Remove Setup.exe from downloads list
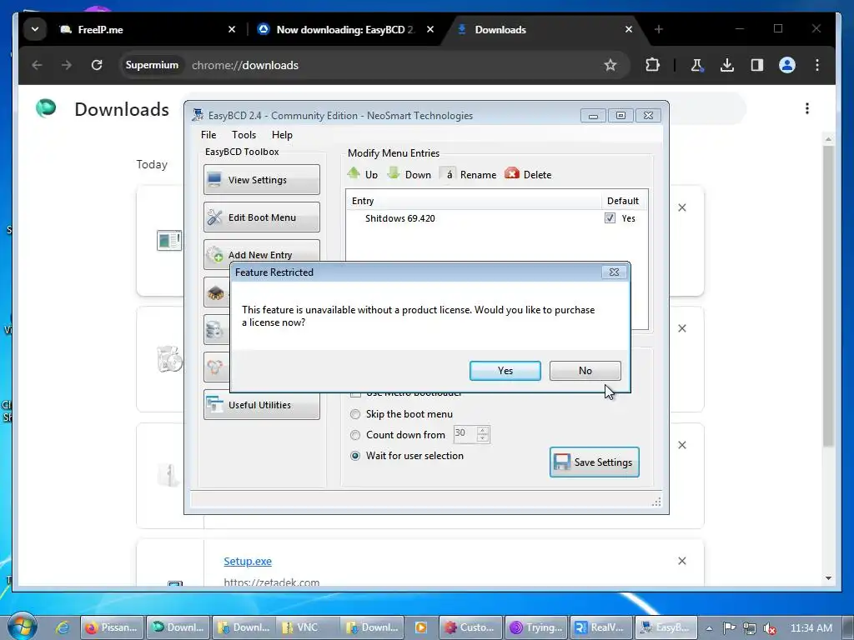The height and width of the screenshot is (640, 854). click(x=682, y=561)
